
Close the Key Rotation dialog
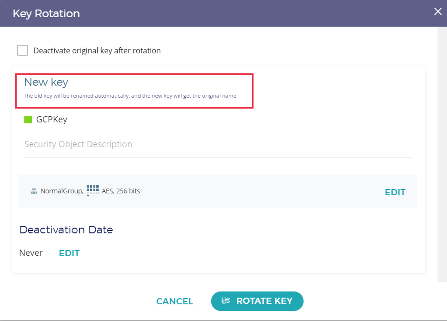[437, 12]
